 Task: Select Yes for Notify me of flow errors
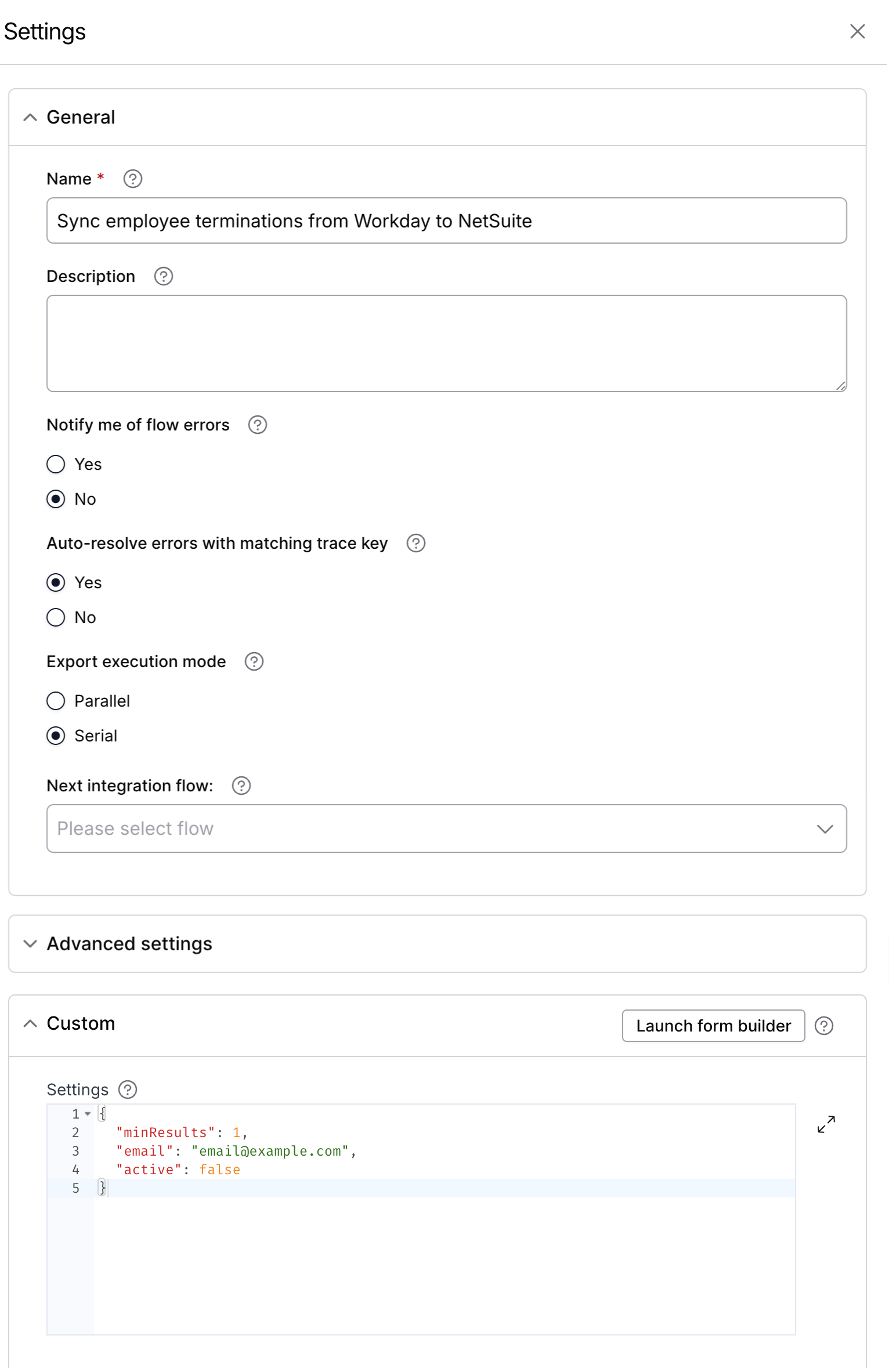tap(56, 465)
